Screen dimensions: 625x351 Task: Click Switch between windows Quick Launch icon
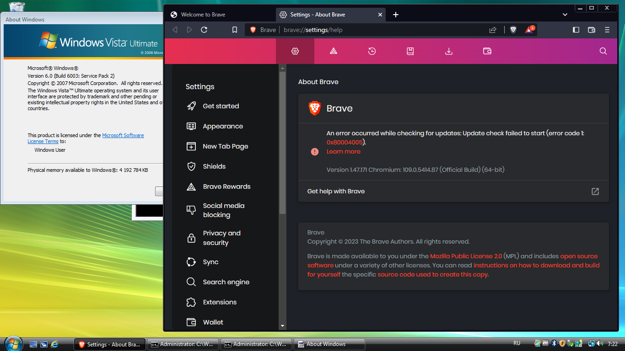pyautogui.click(x=44, y=344)
